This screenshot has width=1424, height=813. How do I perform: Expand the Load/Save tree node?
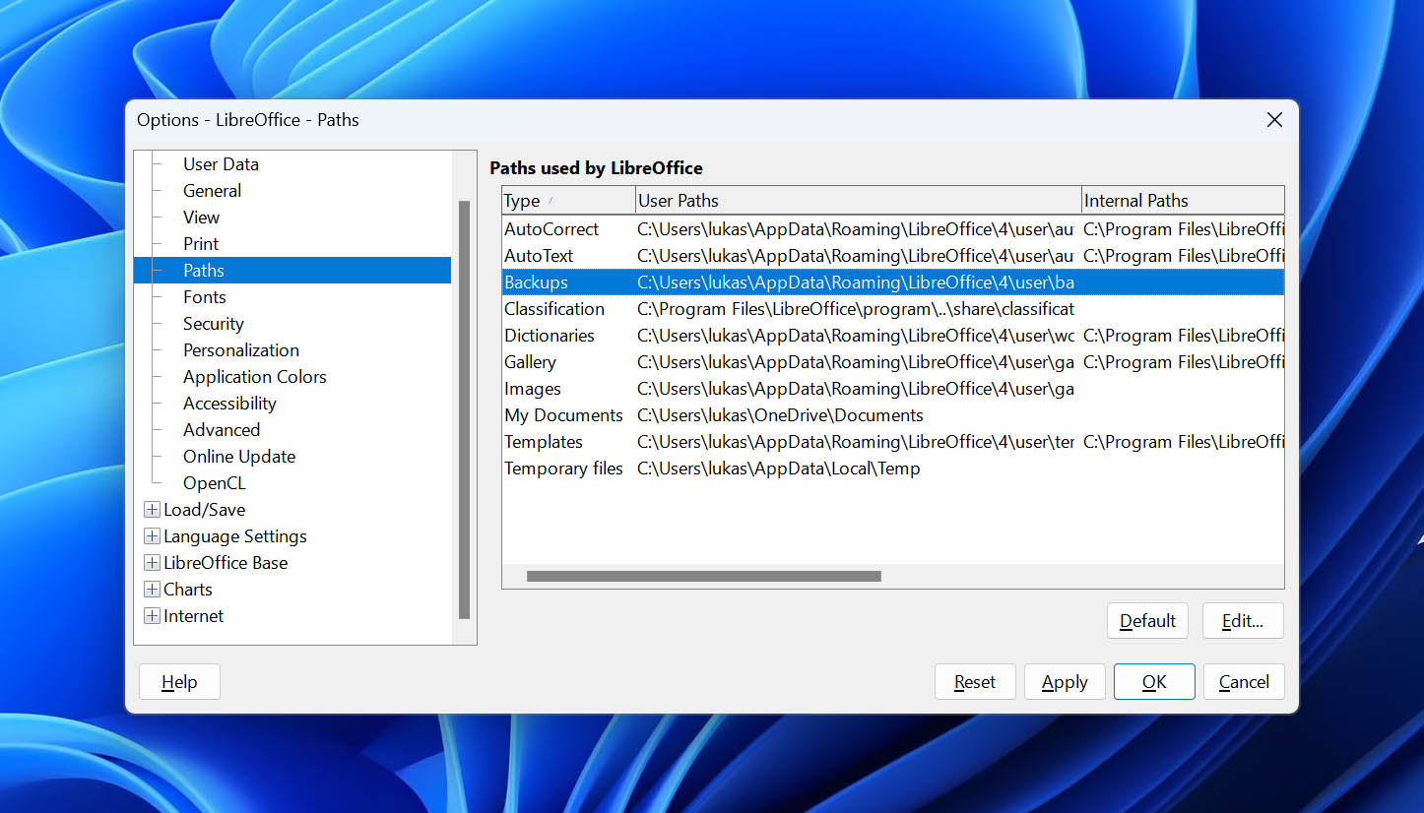[152, 510]
